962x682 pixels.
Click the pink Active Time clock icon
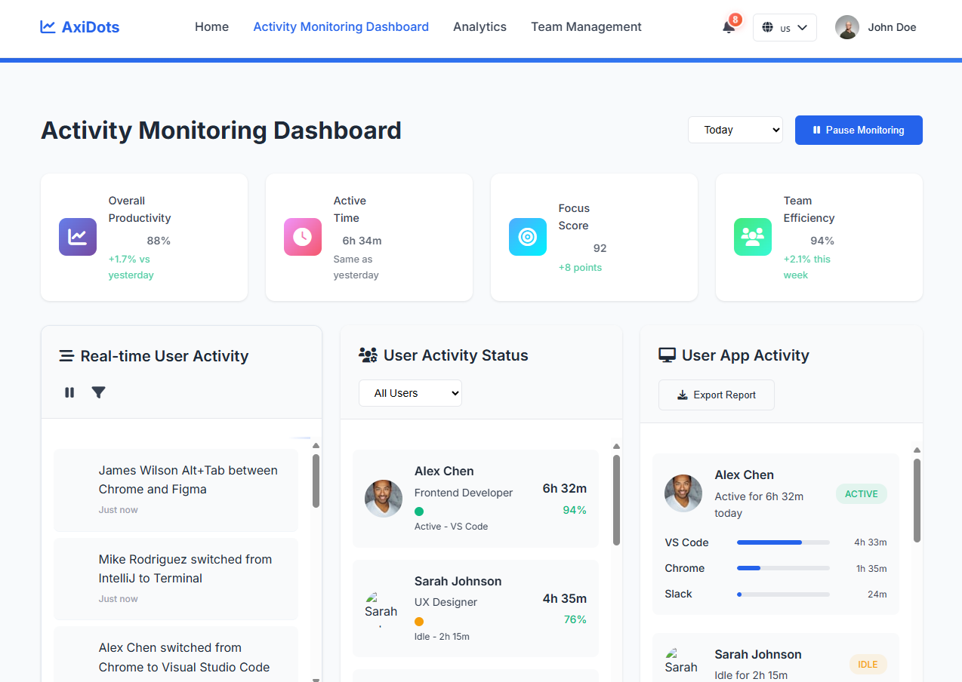coord(302,236)
